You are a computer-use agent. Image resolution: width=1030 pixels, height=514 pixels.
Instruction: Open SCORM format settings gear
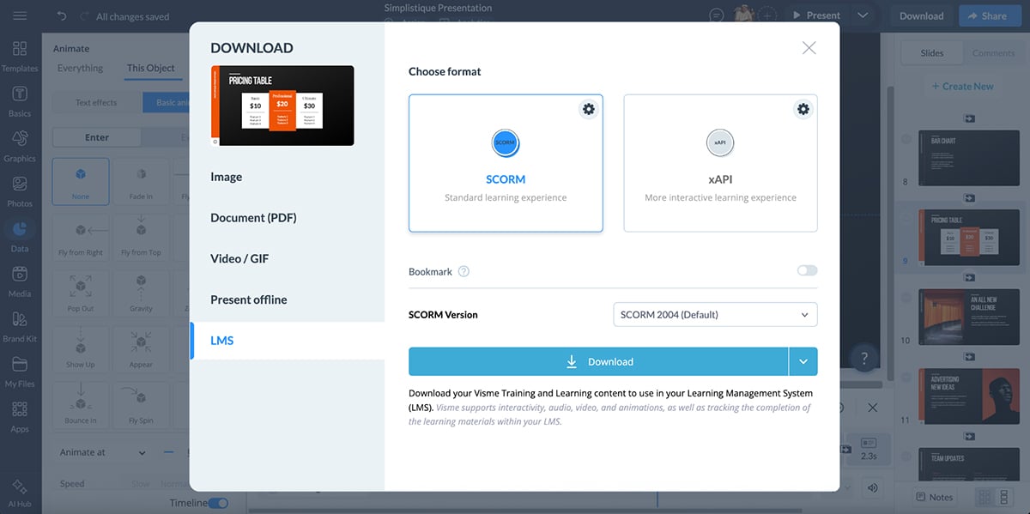[x=589, y=109]
